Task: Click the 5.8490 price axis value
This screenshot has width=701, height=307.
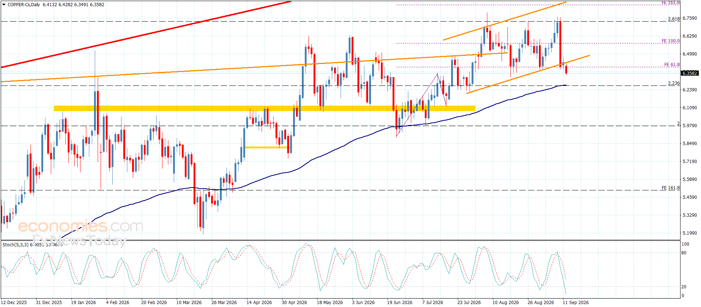Action: [x=690, y=144]
